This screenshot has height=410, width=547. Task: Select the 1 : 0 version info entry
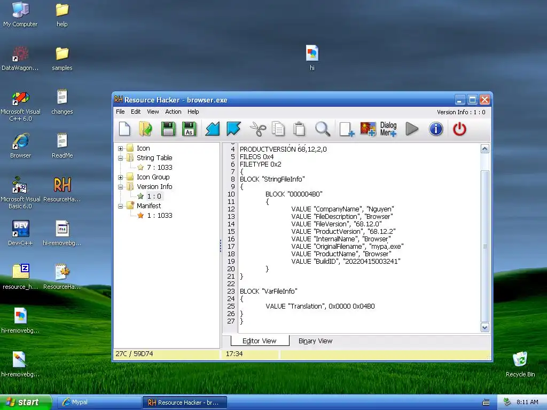(154, 196)
